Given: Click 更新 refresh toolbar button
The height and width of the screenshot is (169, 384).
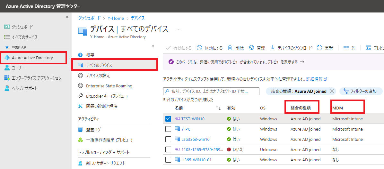Looking at the screenshot, I should [325, 48].
